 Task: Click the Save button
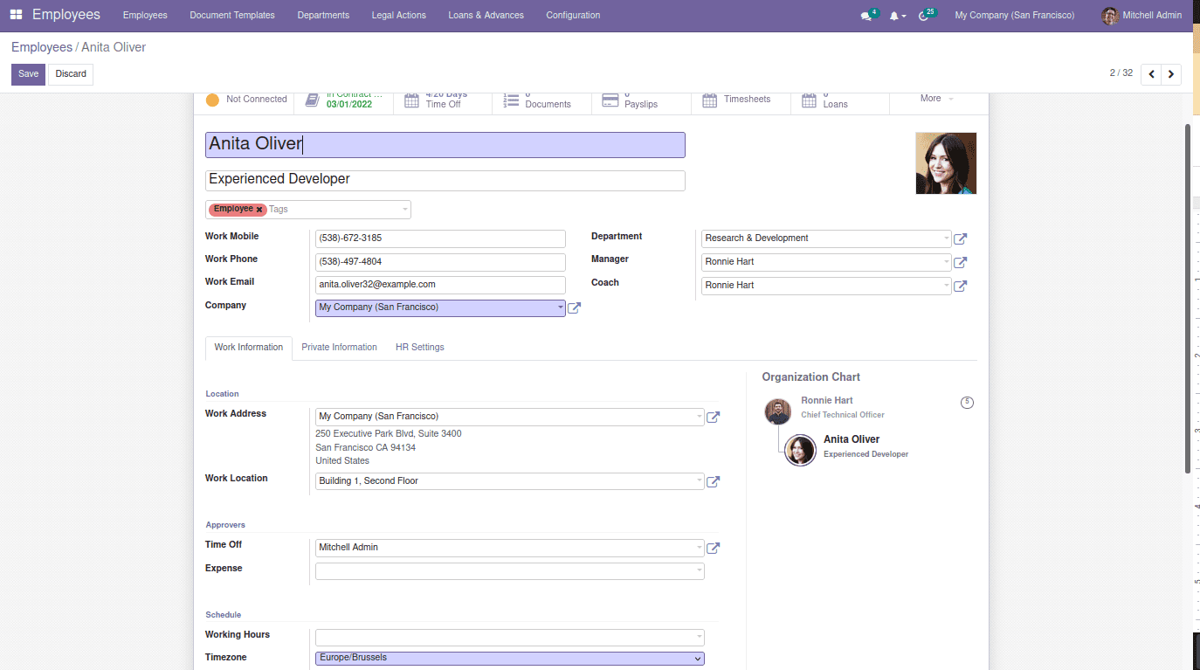pyautogui.click(x=28, y=74)
